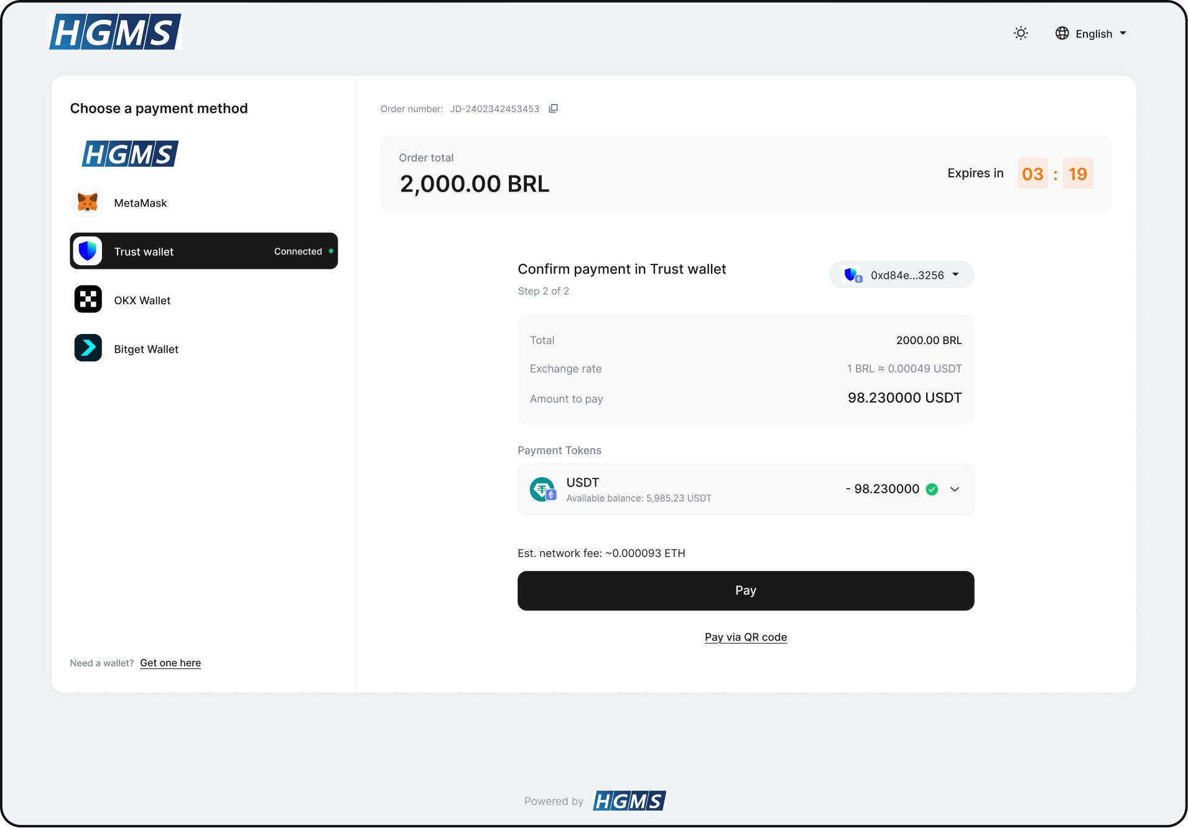This screenshot has height=828, width=1188.
Task: Select Bitget Wallet payment method
Action: pyautogui.click(x=204, y=348)
